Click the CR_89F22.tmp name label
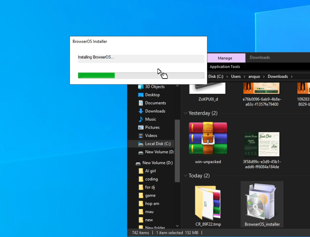The height and width of the screenshot is (237, 310). pyautogui.click(x=208, y=224)
